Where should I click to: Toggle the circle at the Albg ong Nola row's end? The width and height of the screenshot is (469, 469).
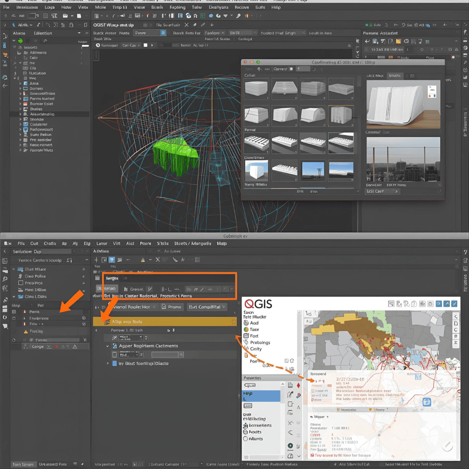(x=233, y=322)
